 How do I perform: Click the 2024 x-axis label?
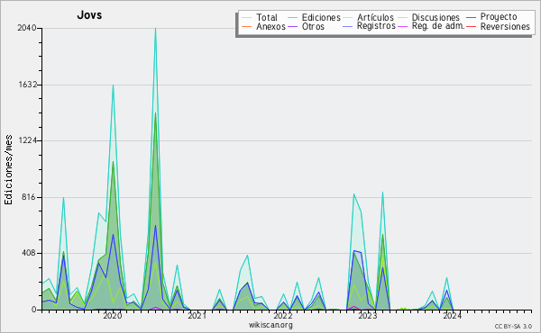[x=452, y=316]
